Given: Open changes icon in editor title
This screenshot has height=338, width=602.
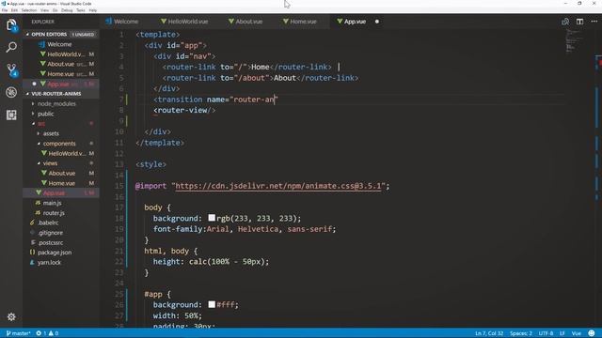Looking at the screenshot, I should [565, 22].
